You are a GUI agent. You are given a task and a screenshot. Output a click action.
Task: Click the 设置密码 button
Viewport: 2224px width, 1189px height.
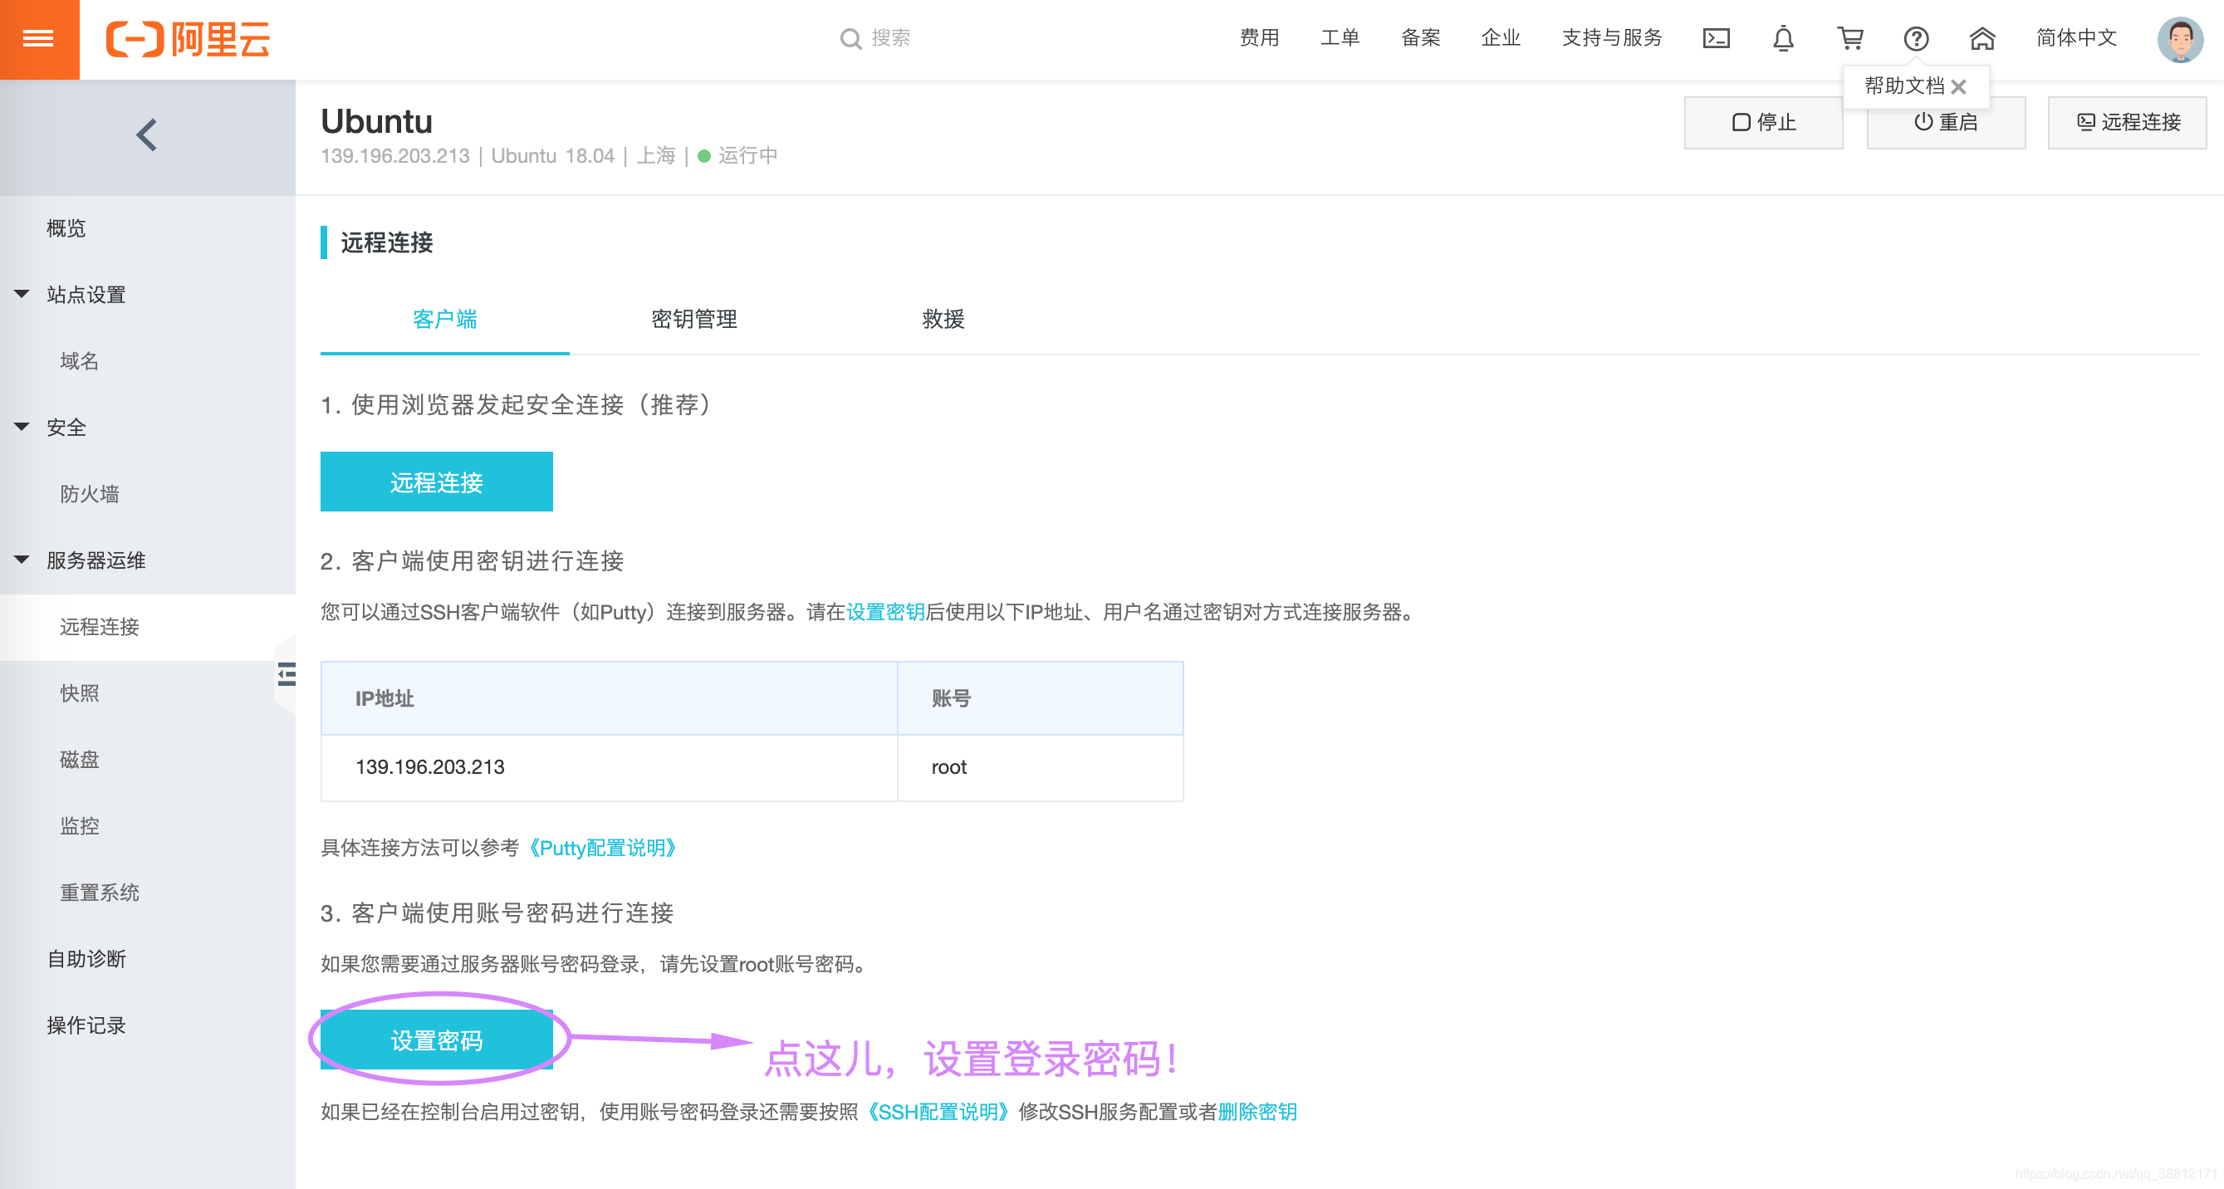pyautogui.click(x=436, y=1040)
